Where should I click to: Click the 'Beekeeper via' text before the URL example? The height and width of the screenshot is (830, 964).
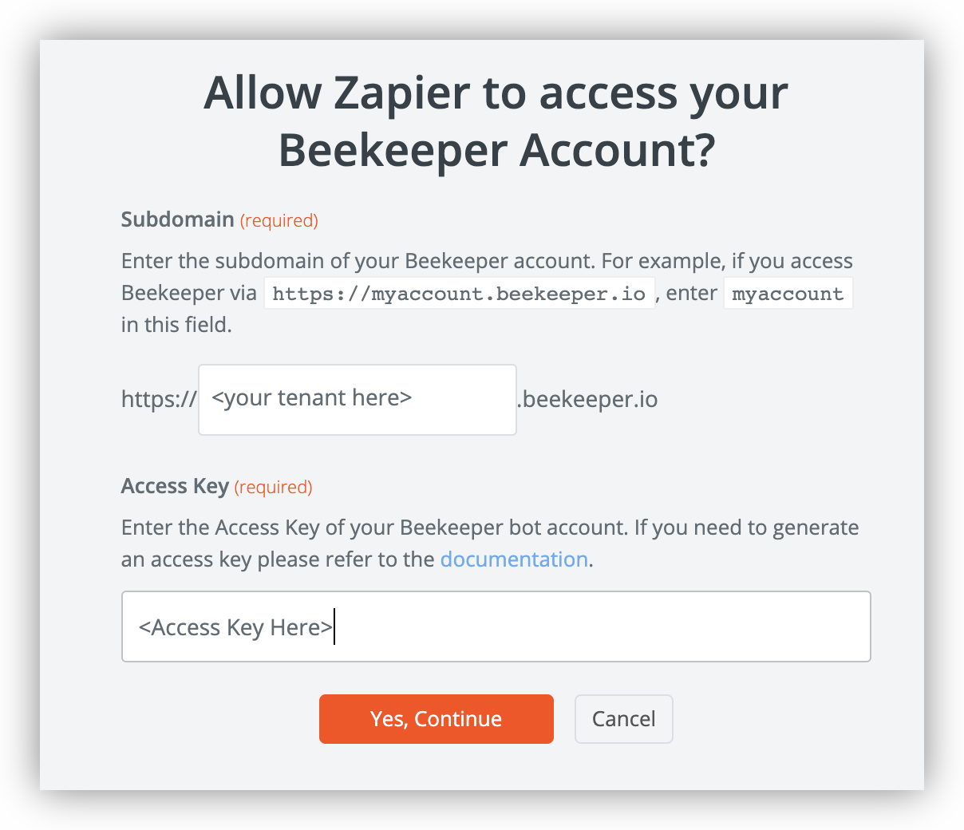pyautogui.click(x=188, y=293)
